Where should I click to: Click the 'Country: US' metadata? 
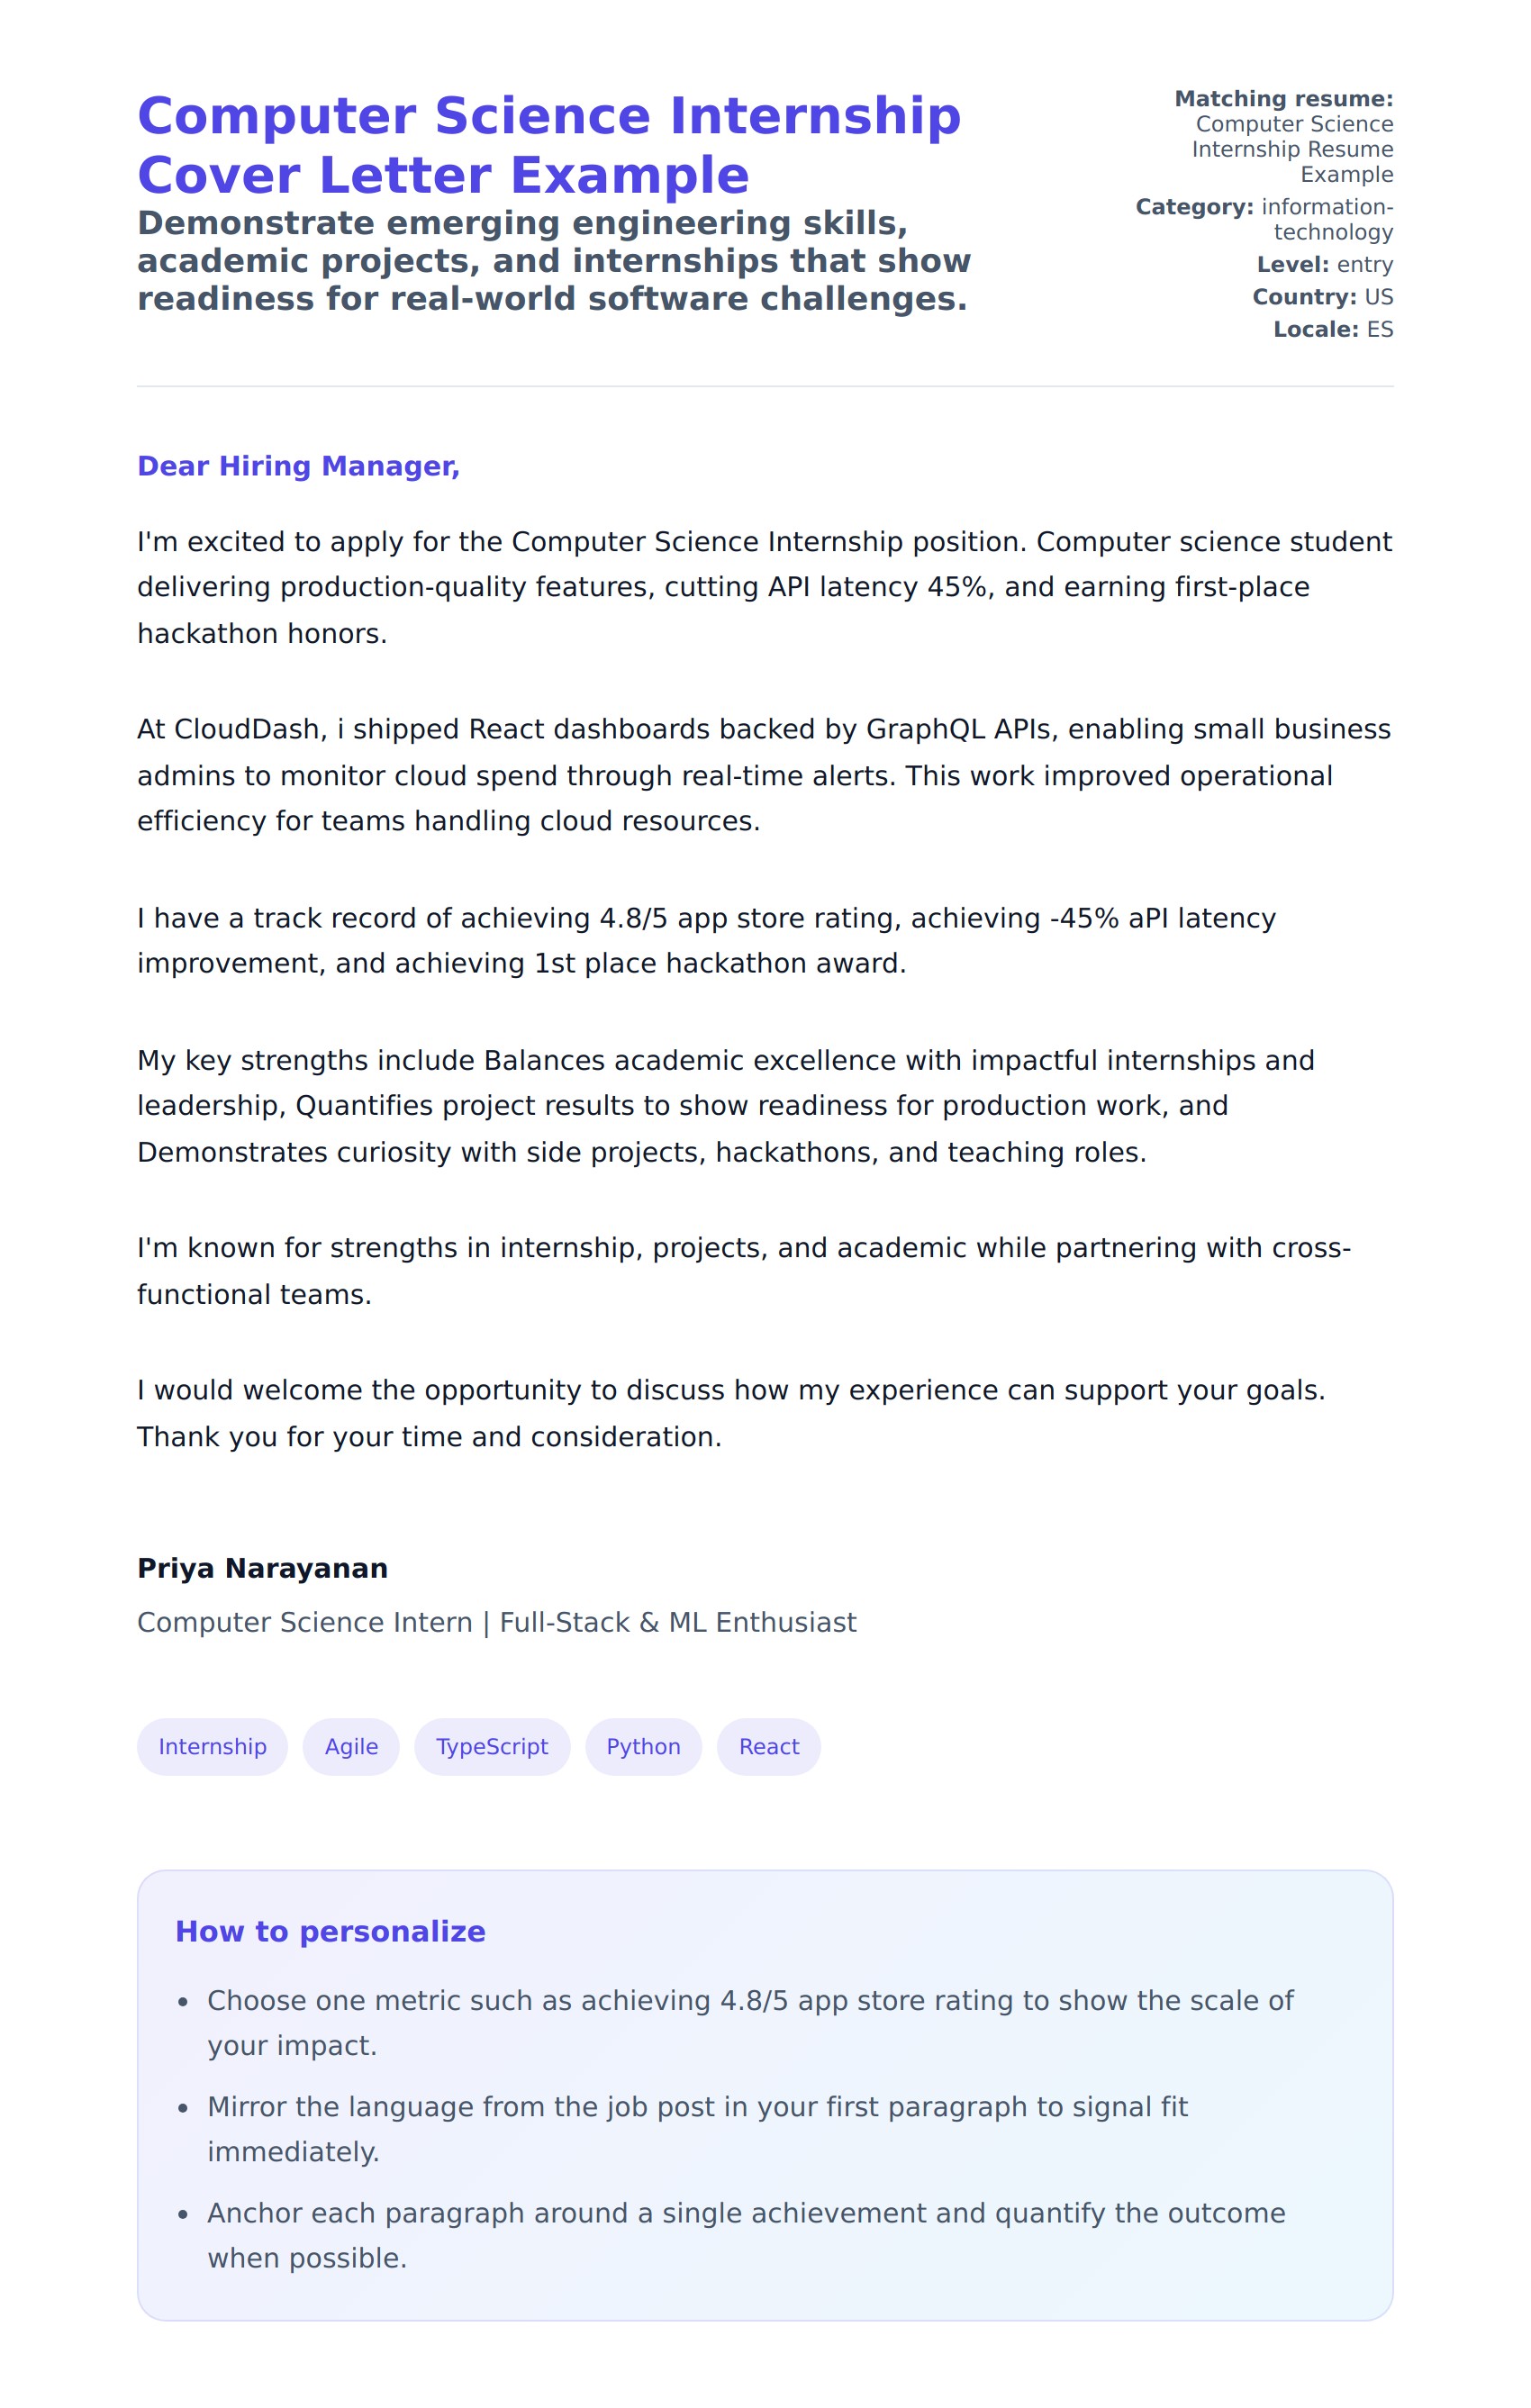click(1322, 297)
